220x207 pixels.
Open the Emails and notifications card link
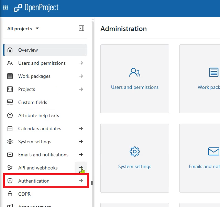point(204,166)
